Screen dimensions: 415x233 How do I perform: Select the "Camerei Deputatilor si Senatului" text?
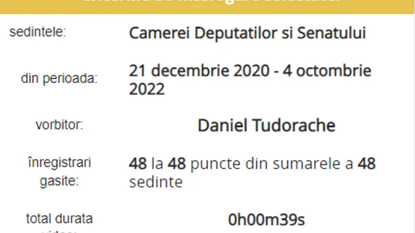point(247,33)
